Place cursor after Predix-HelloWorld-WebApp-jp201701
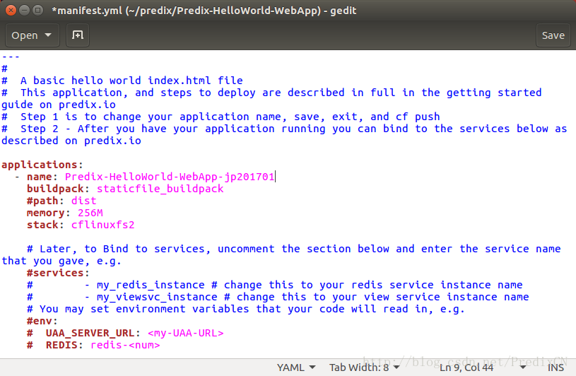The image size is (576, 376). pyautogui.click(x=275, y=177)
